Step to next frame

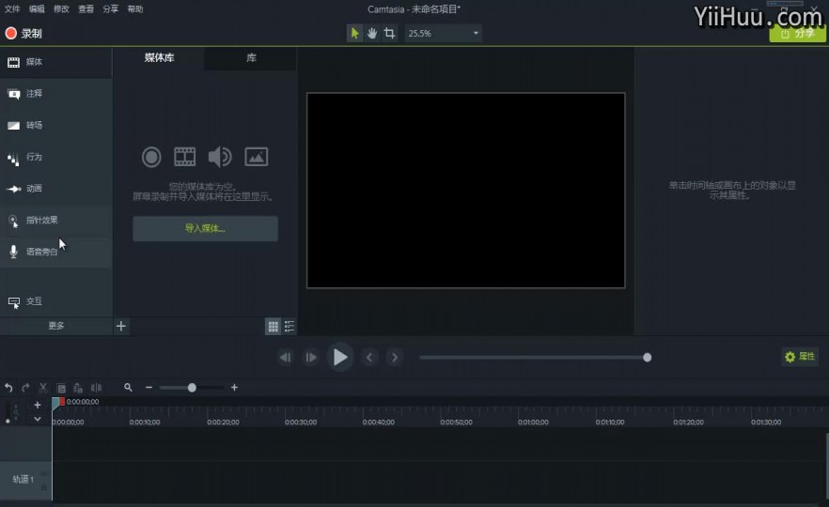coord(311,358)
